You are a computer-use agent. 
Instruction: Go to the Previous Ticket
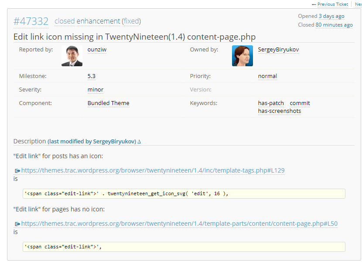(330, 4)
